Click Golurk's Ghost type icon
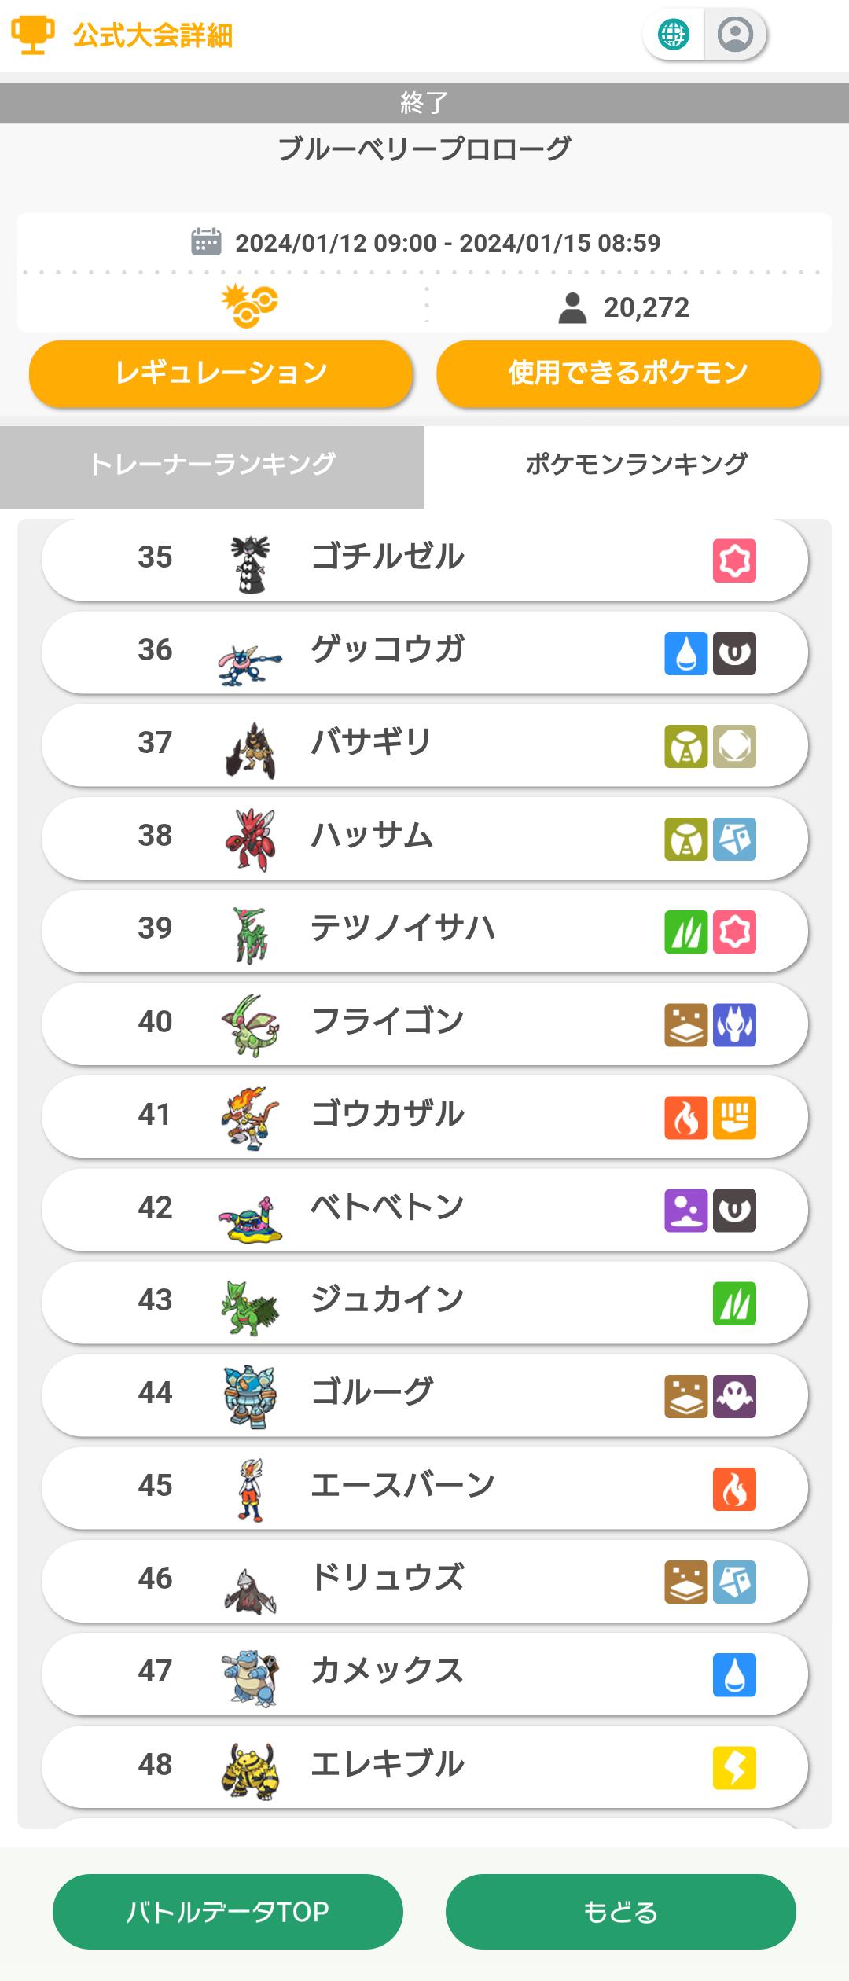Viewport: 849px width, 1981px height. (x=735, y=1396)
